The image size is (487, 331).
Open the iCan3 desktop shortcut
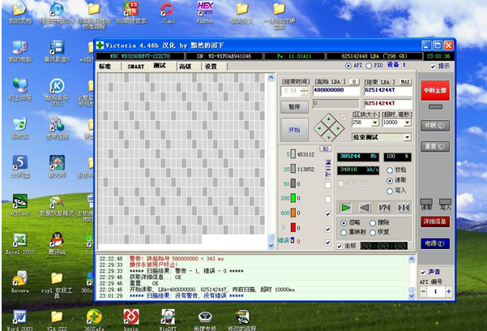point(168,12)
